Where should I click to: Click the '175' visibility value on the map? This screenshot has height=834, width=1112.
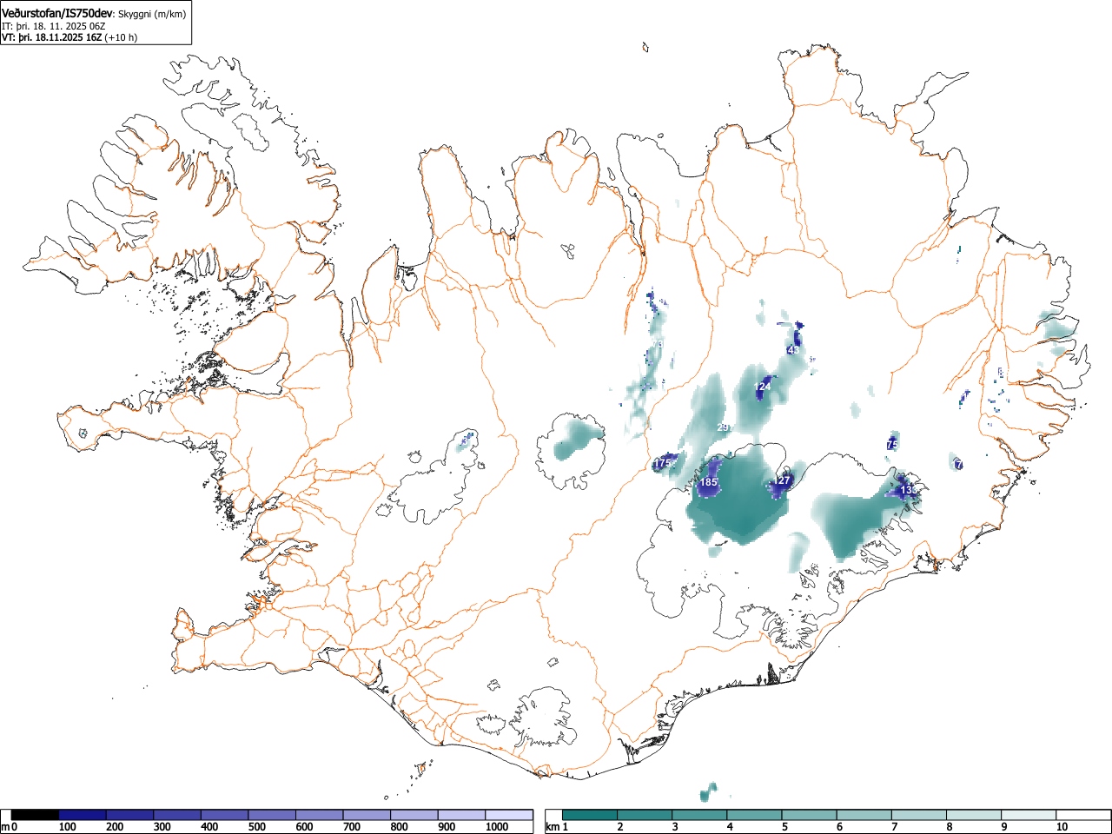pyautogui.click(x=663, y=464)
